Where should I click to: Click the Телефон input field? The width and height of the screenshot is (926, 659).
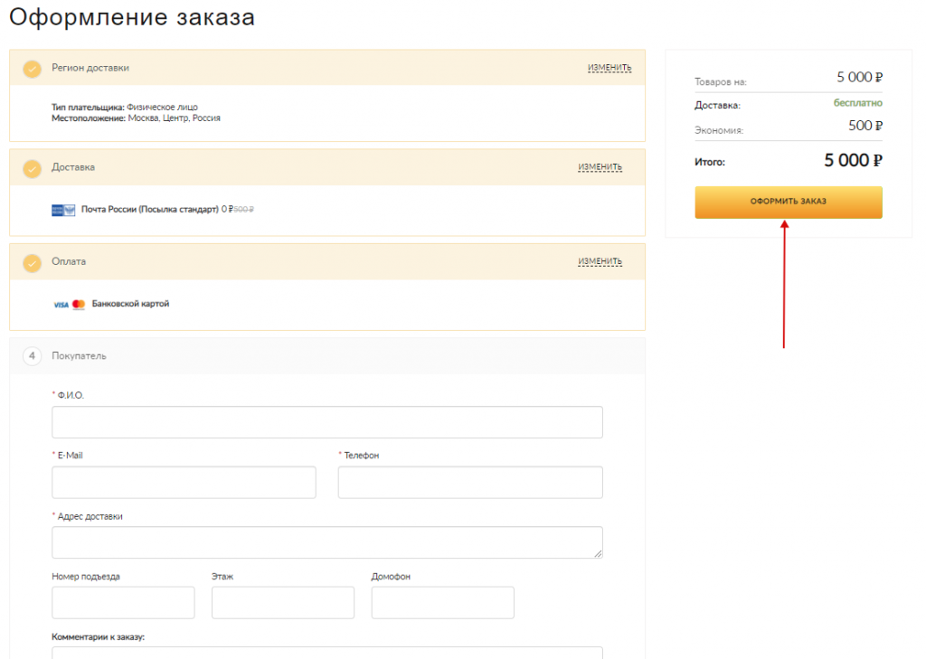tap(470, 482)
